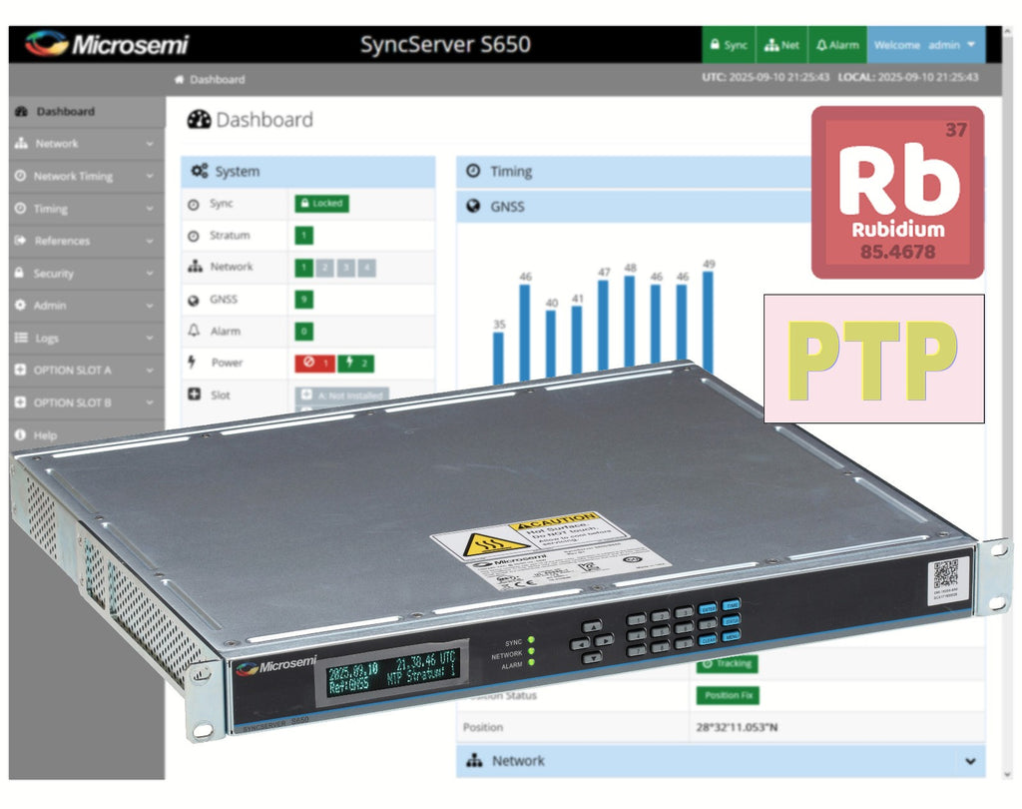The height and width of the screenshot is (809, 1022).
Task: Click the GNSS bar labeled 49
Action: tap(708, 323)
